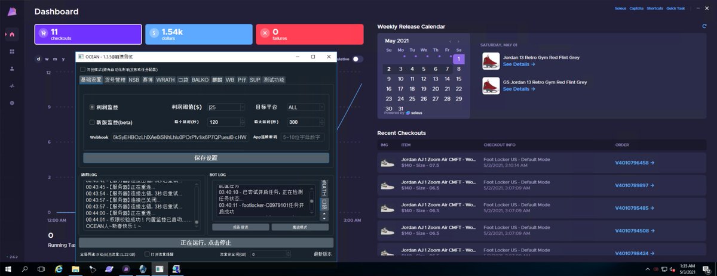Open the Captcha link
The image size is (717, 276).
pyautogui.click(x=636, y=8)
